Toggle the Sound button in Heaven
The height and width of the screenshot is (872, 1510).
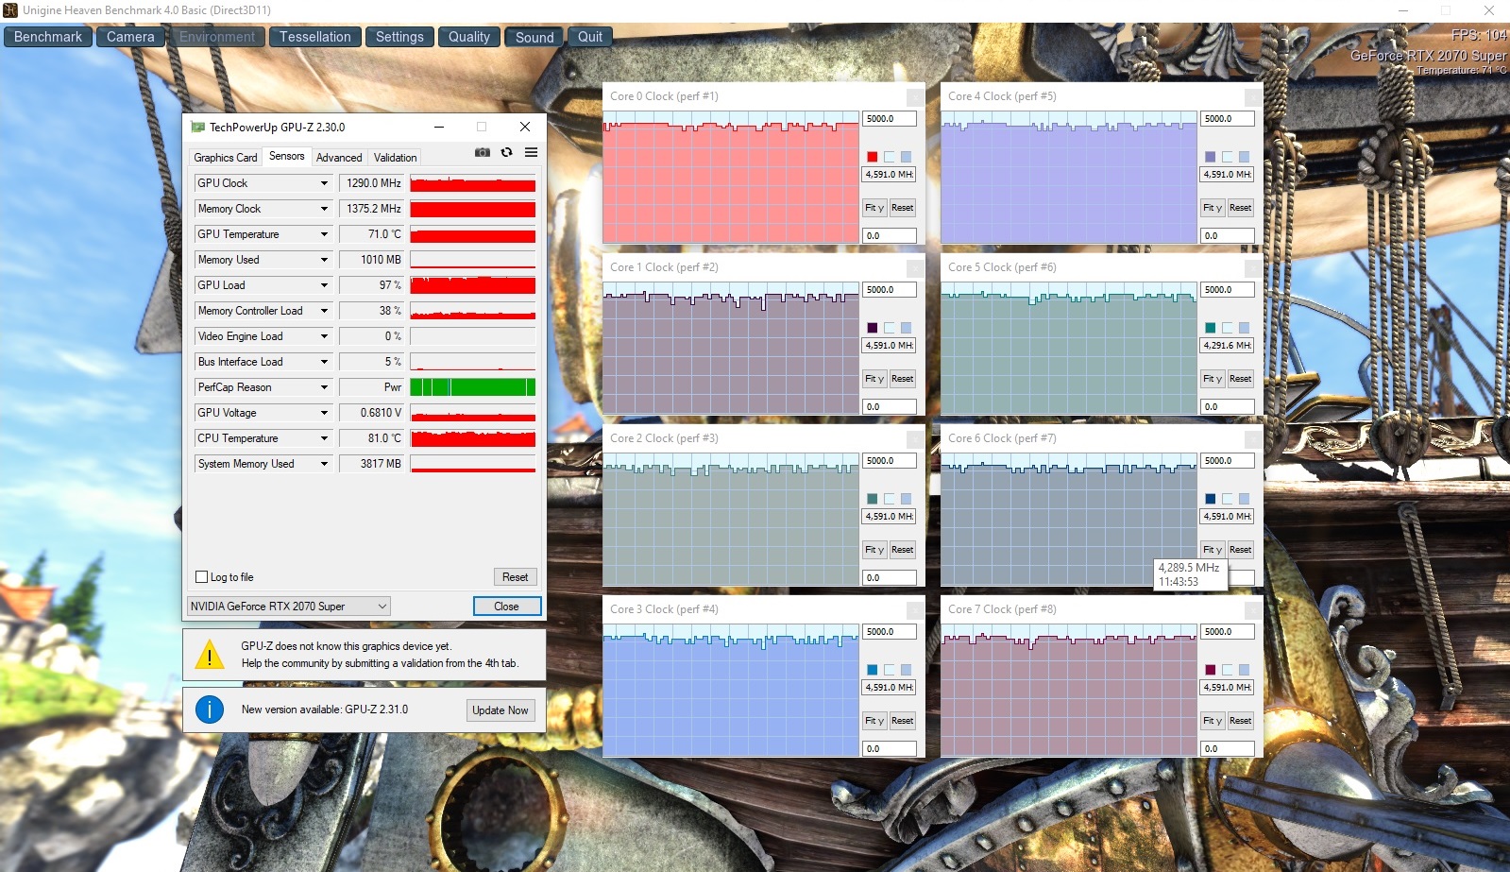[x=534, y=37]
